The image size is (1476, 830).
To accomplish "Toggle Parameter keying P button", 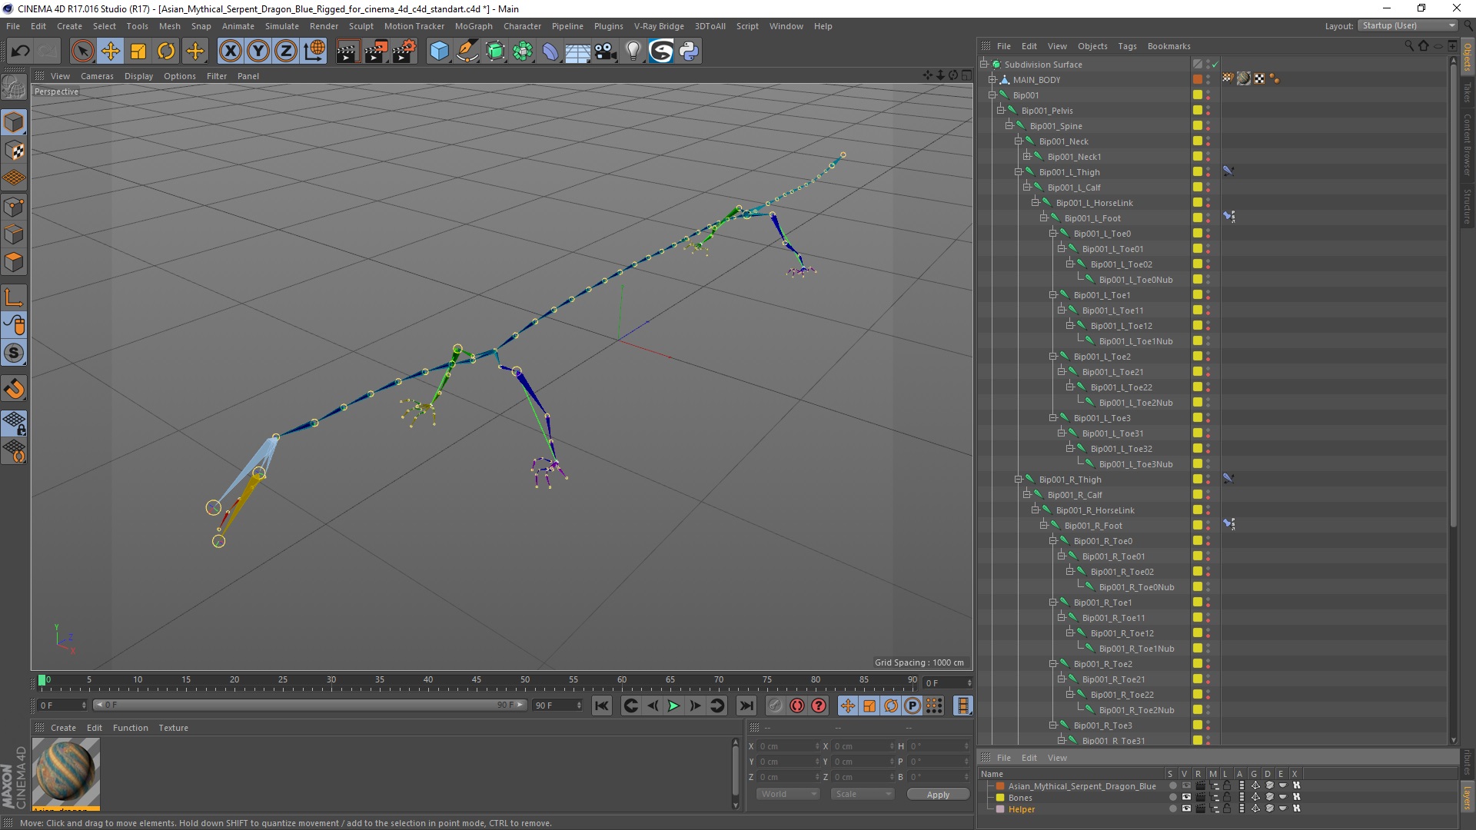I will click(x=913, y=705).
